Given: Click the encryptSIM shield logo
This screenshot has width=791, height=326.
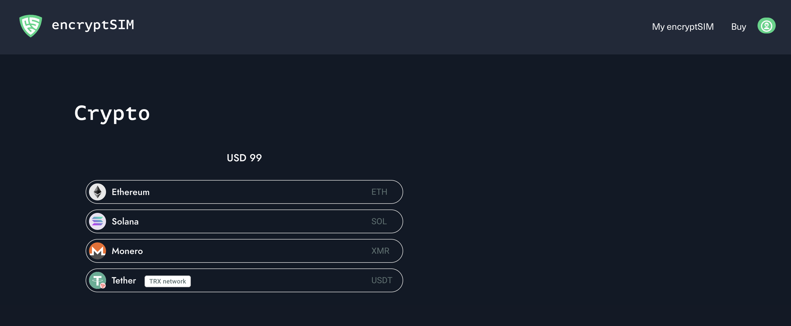Looking at the screenshot, I should pos(31,26).
